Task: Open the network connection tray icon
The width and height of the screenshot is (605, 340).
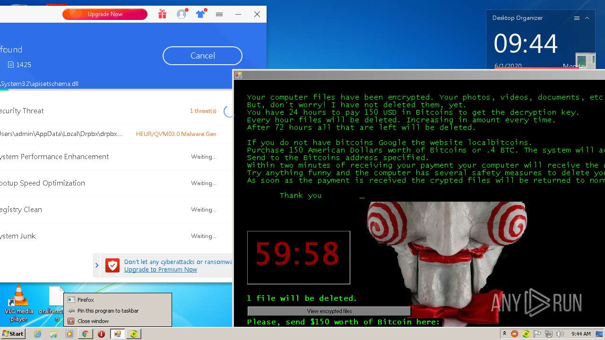Action: [549, 334]
